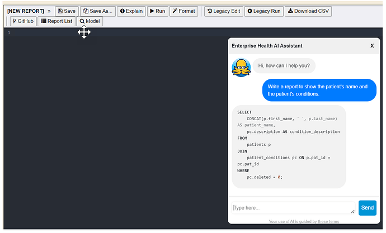Image resolution: width=386 pixels, height=233 pixels.
Task: Place cursor on line 1 of editor
Action: [112, 33]
